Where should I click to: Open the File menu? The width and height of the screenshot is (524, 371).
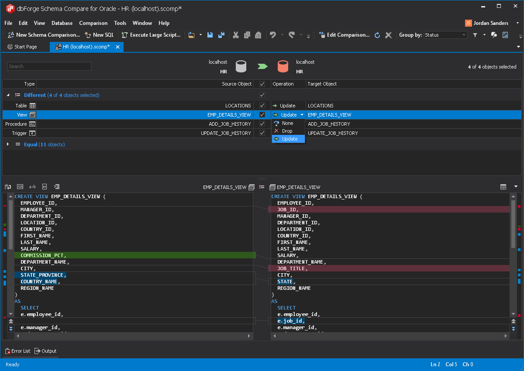(8, 23)
